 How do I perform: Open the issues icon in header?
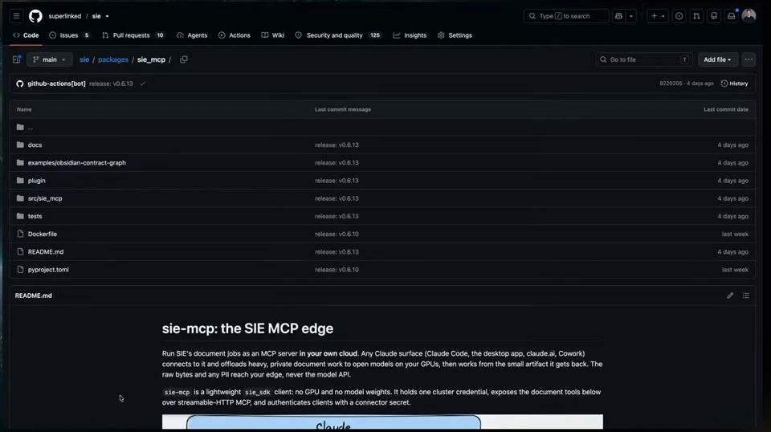point(679,16)
